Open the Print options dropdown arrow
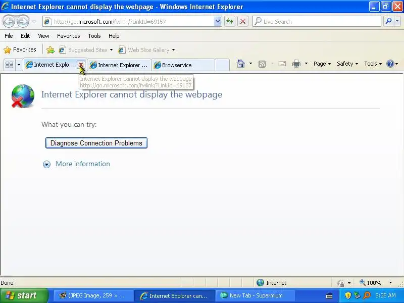 tap(306, 64)
